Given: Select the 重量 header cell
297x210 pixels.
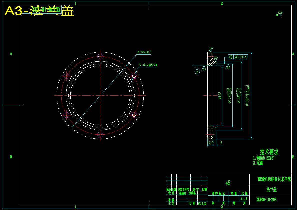Looking at the screenshot, I should coord(234,193).
